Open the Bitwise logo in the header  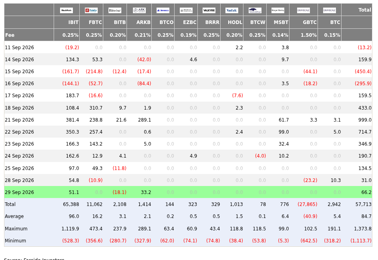click(x=115, y=10)
